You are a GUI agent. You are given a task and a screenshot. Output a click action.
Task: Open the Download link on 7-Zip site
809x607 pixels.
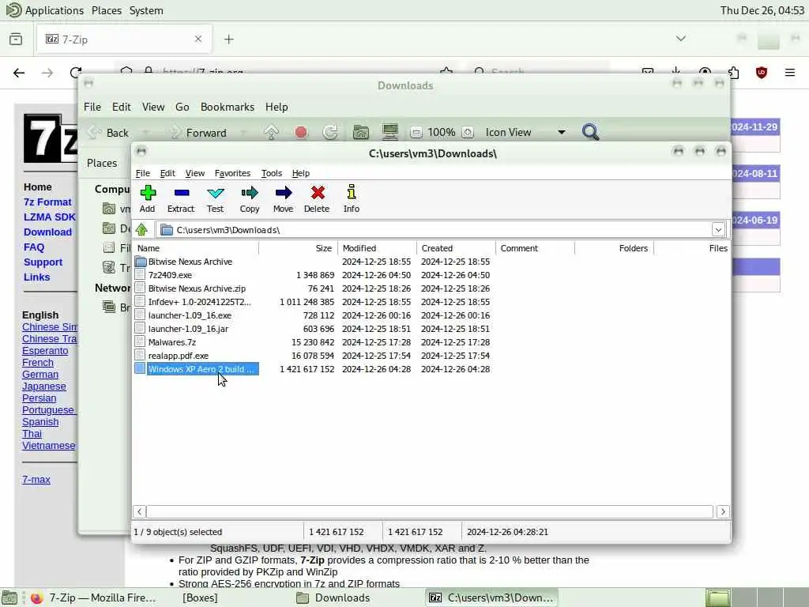[47, 232]
